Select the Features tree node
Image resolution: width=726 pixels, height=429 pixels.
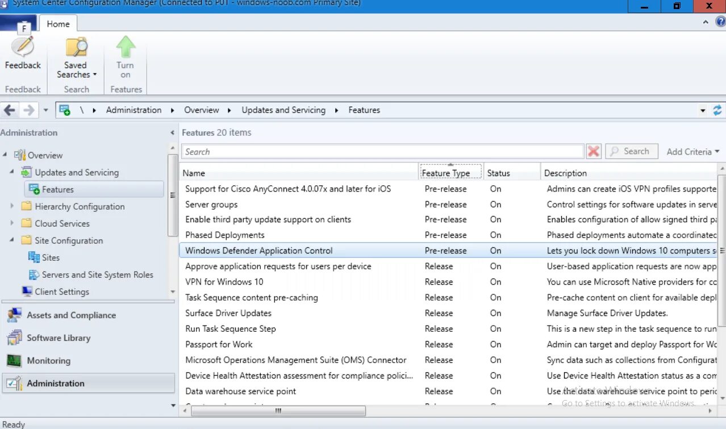tap(94, 189)
